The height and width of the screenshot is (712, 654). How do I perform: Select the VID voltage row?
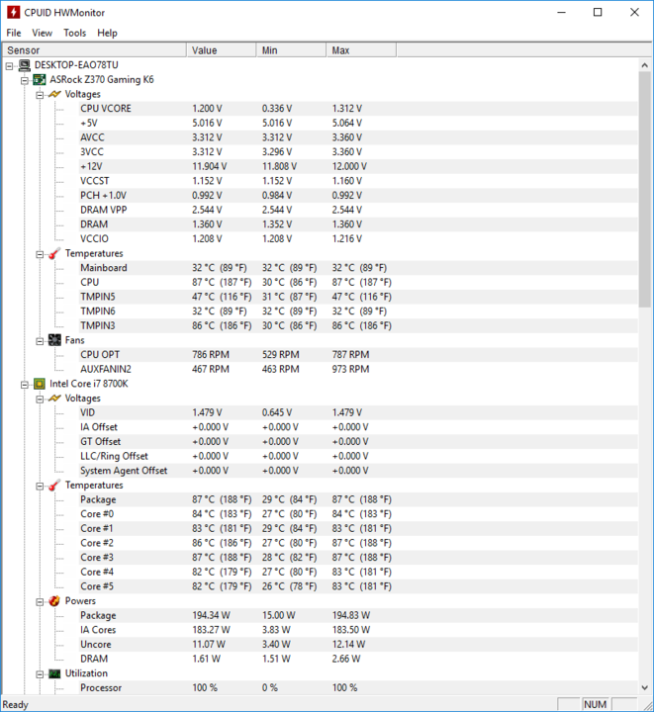tap(358, 412)
